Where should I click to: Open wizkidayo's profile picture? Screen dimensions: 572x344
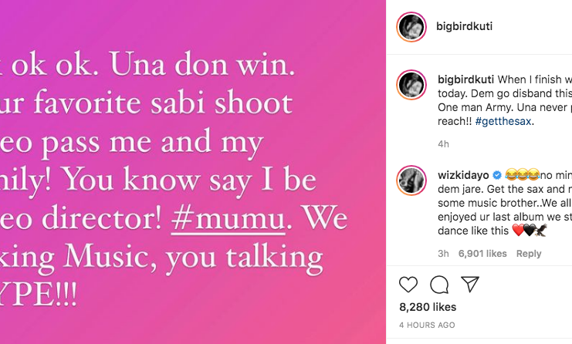tap(411, 180)
